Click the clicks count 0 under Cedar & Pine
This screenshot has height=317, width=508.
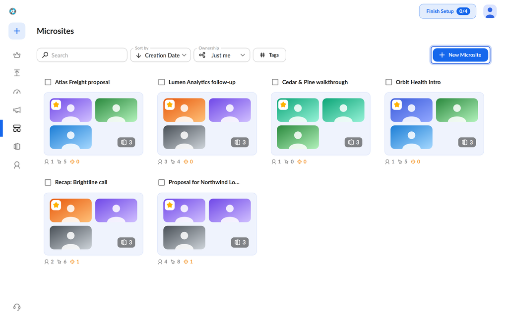pyautogui.click(x=289, y=162)
